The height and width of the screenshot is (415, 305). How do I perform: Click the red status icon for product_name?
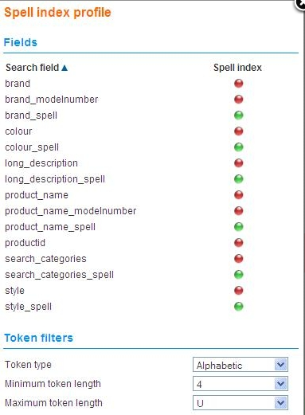pos(238,195)
